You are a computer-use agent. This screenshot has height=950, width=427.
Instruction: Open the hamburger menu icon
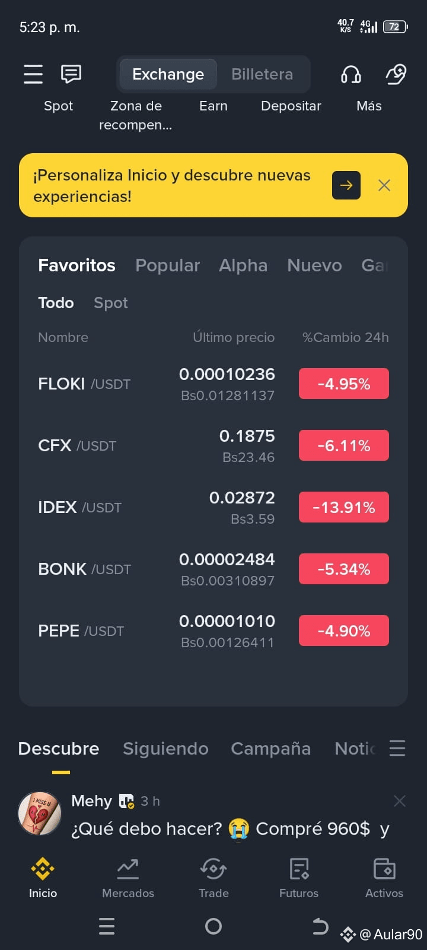33,74
